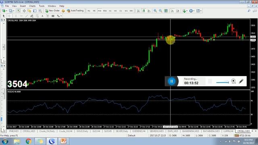
Task: Switch chart to H1 timeframe
Action: point(110,11)
